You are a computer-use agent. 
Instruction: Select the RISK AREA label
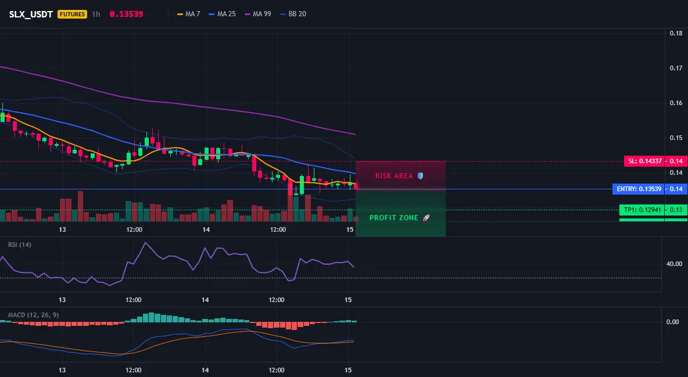point(394,176)
